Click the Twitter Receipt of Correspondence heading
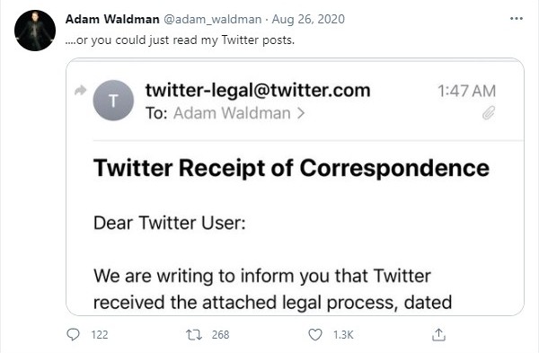 [291, 169]
